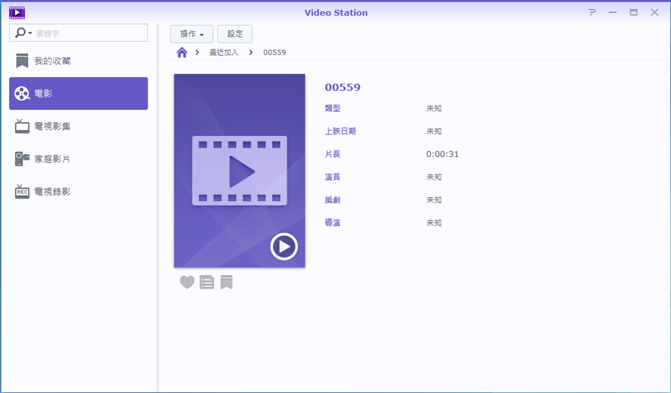Click the 設定 button
Image resolution: width=671 pixels, height=393 pixels.
235,34
